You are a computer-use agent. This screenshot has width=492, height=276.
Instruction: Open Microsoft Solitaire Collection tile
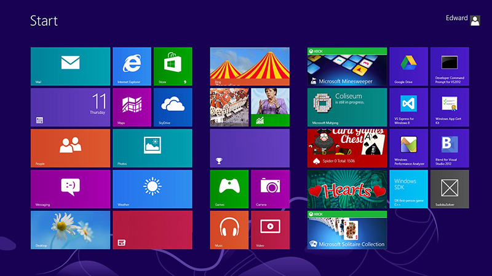point(347,230)
